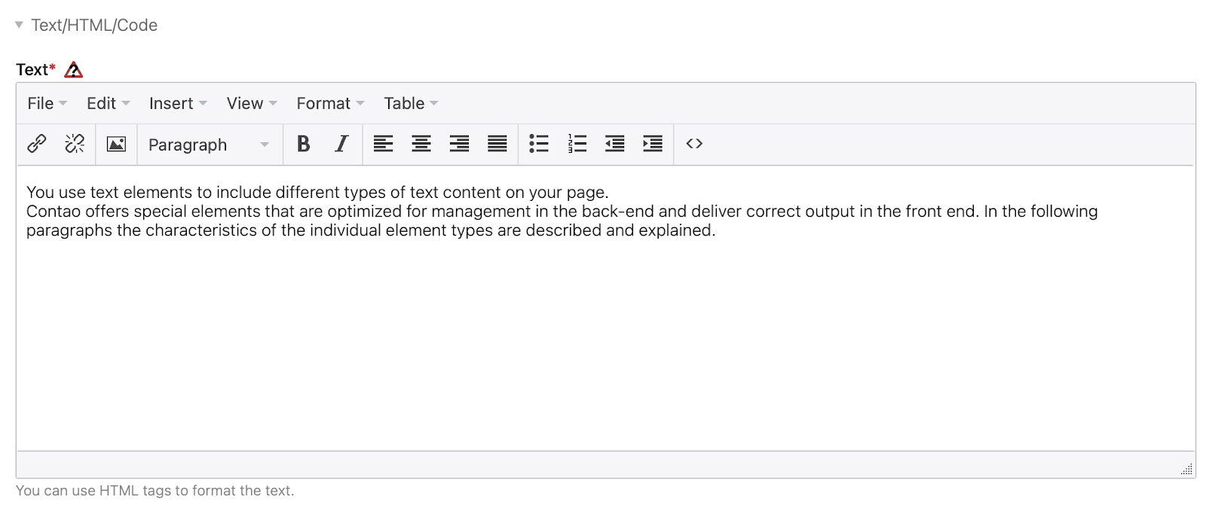Click the editor resize handle
This screenshot has width=1206, height=505.
[x=1186, y=469]
